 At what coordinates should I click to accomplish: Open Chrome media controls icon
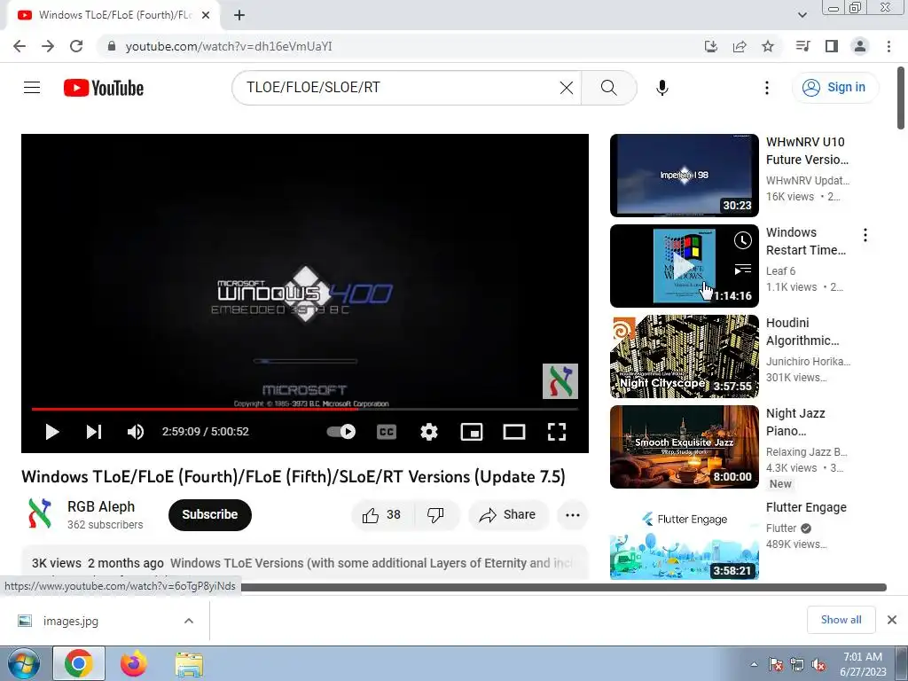(x=803, y=46)
